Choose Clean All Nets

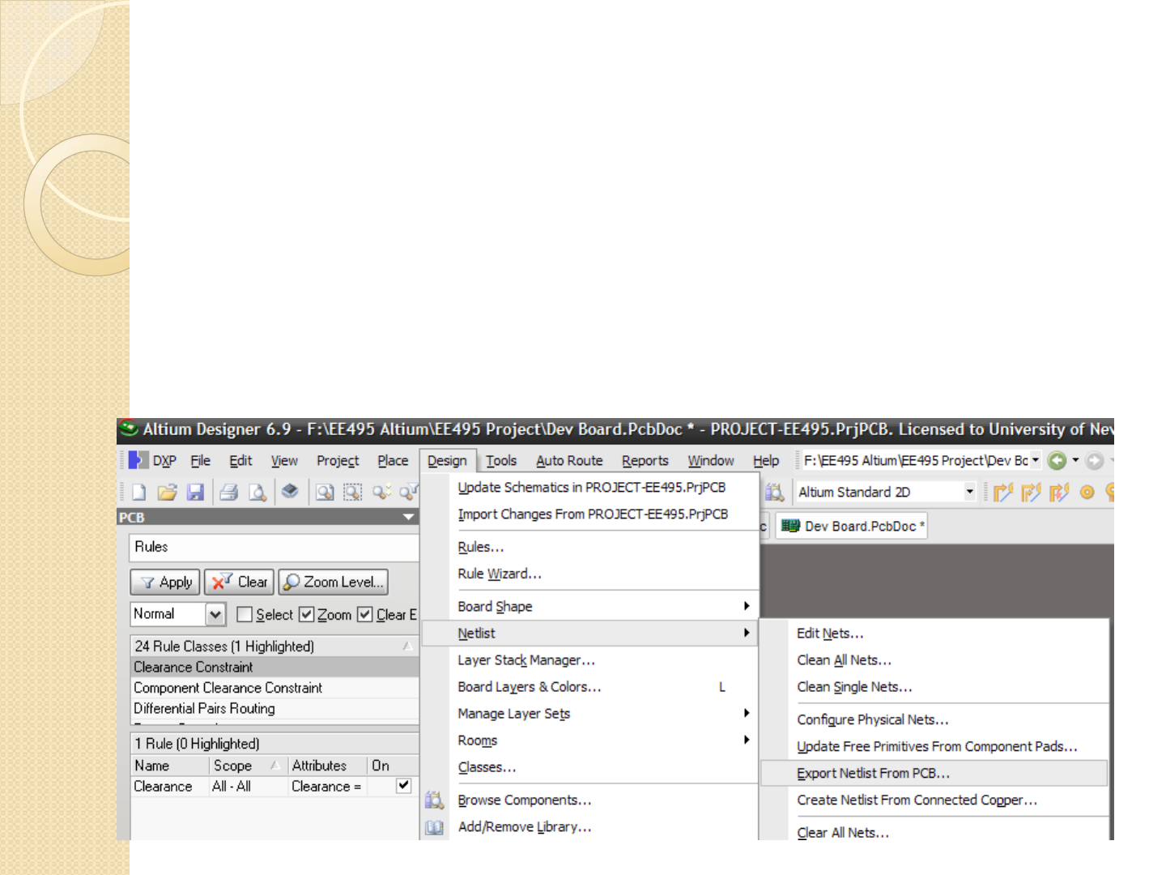point(934,659)
